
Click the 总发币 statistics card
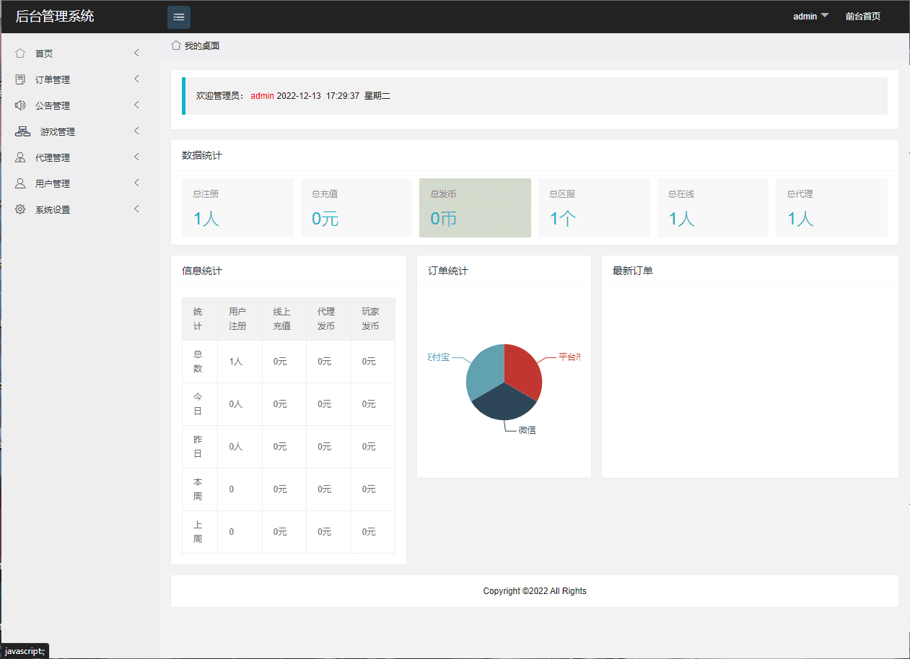click(475, 208)
